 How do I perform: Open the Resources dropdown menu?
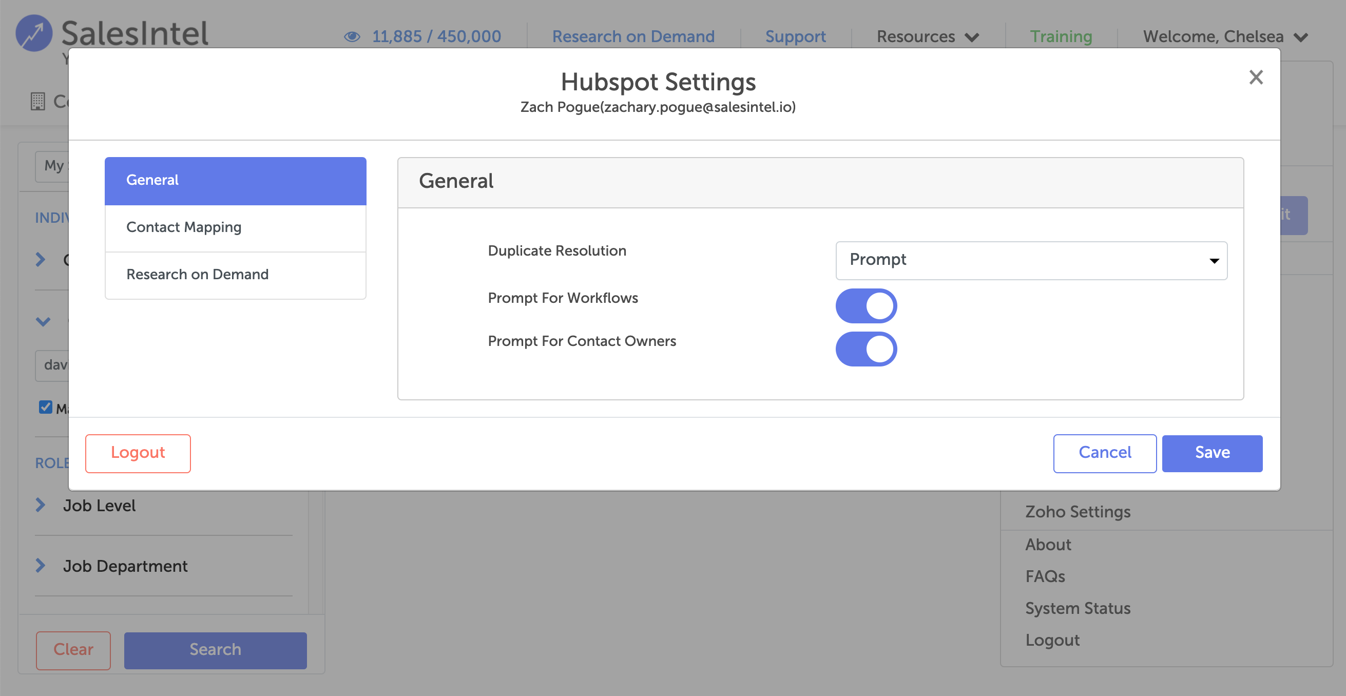point(928,36)
